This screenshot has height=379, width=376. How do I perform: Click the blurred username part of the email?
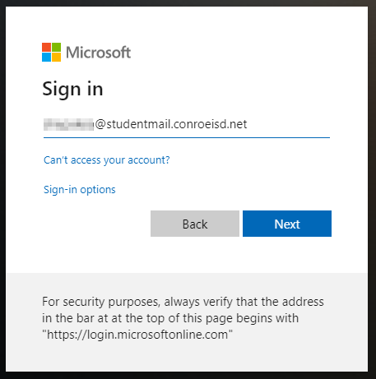[x=68, y=124]
